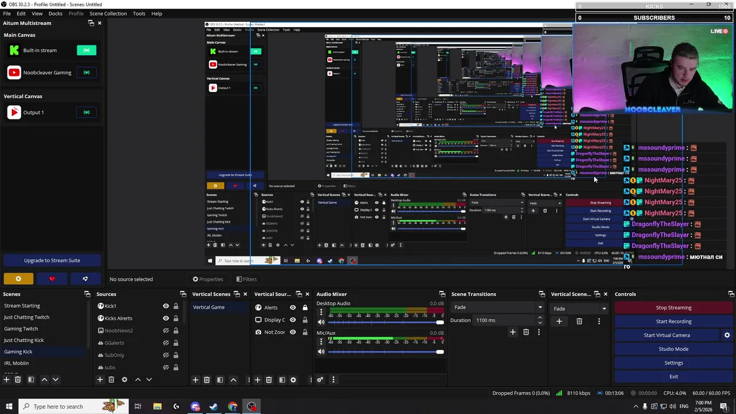Open scene filters icon in Scenes toolbar
Screen dimensions: 736x414
[31, 379]
